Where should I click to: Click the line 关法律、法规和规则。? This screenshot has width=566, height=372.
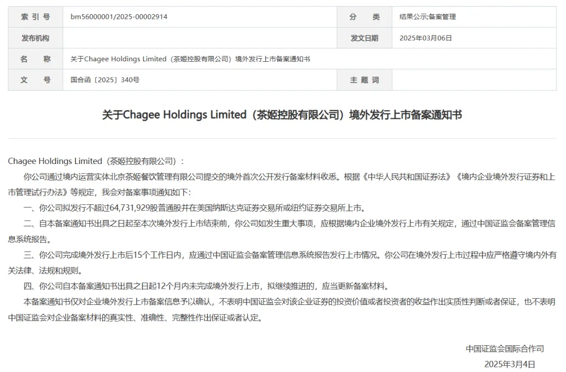(47, 270)
